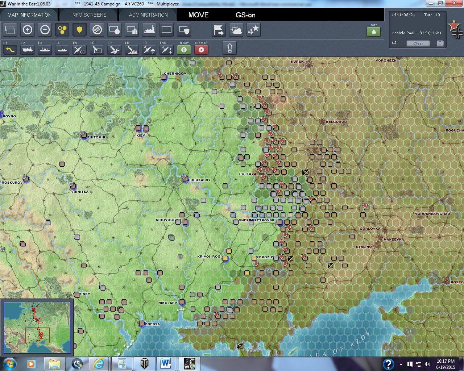The width and height of the screenshot is (464, 371).
Task: Select F6 bomb unit mode icon
Action: point(97,50)
